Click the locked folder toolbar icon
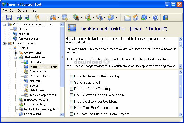 [x=111, y=18]
